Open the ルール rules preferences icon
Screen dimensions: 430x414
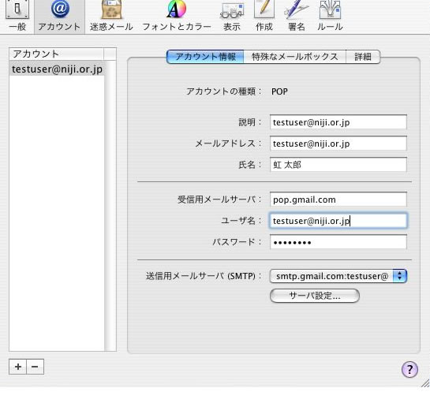[330, 17]
